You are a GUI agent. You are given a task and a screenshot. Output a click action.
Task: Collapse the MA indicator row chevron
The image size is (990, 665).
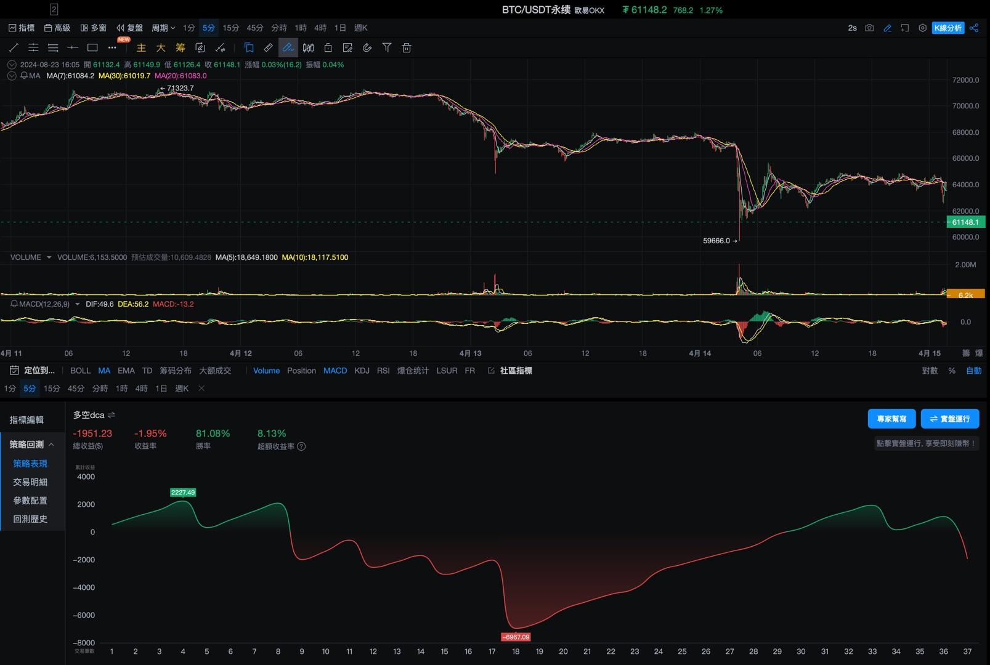pyautogui.click(x=12, y=76)
